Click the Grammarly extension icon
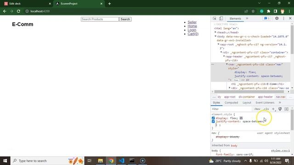This screenshot has width=294, height=165. (261, 11)
